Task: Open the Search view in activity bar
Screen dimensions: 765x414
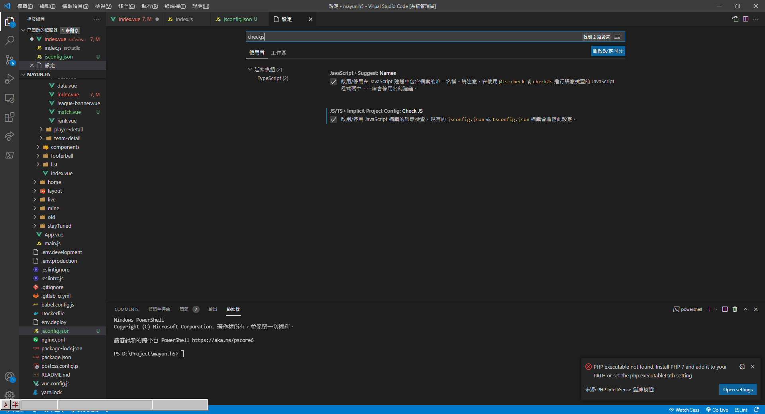Action: click(10, 41)
